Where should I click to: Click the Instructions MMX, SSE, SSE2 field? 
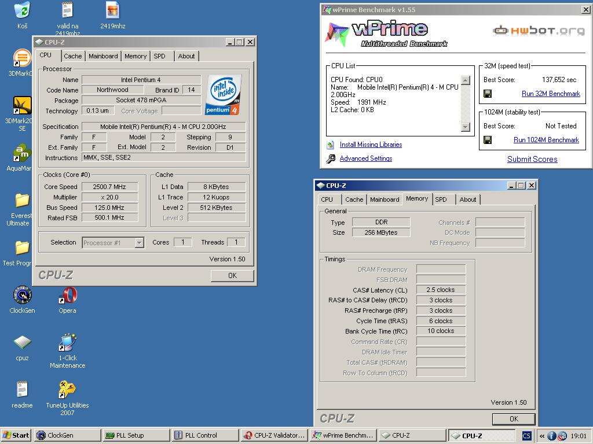163,158
